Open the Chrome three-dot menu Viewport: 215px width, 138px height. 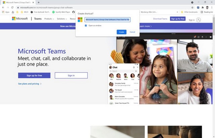click(x=212, y=7)
